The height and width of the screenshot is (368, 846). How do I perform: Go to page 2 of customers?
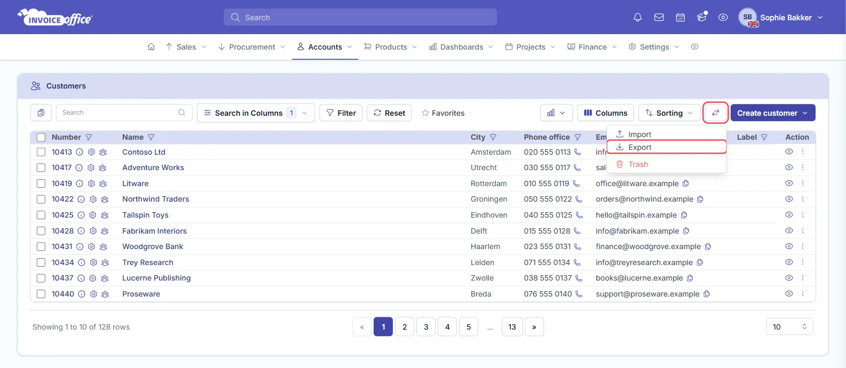pos(405,327)
